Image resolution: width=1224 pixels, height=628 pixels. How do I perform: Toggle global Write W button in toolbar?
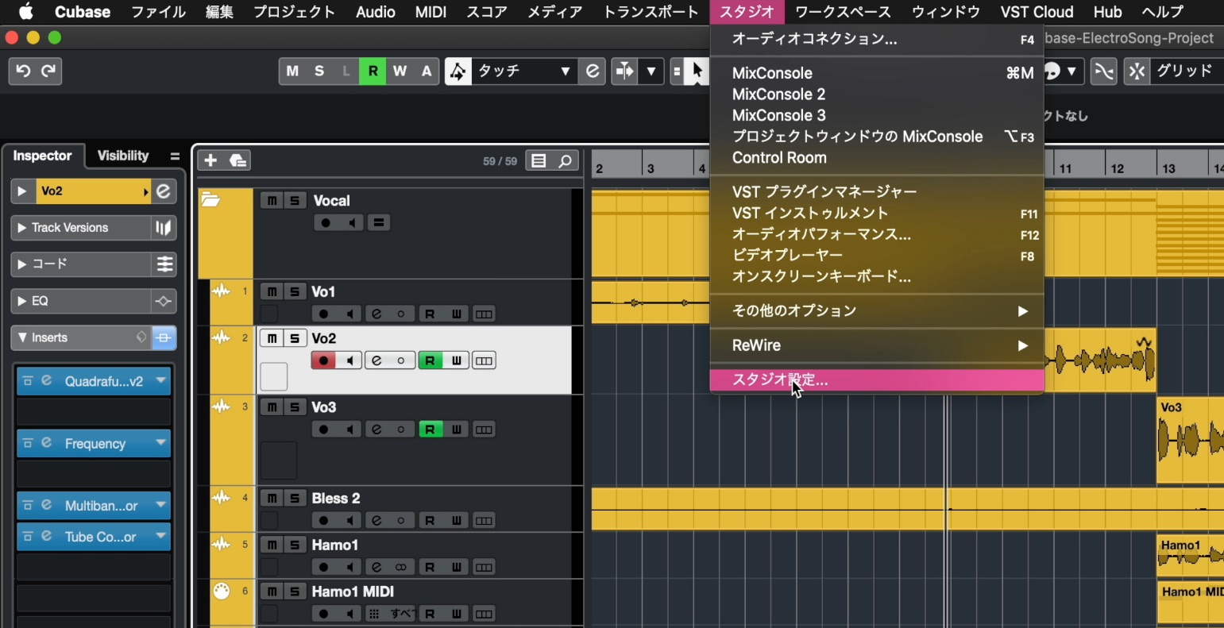pos(400,71)
